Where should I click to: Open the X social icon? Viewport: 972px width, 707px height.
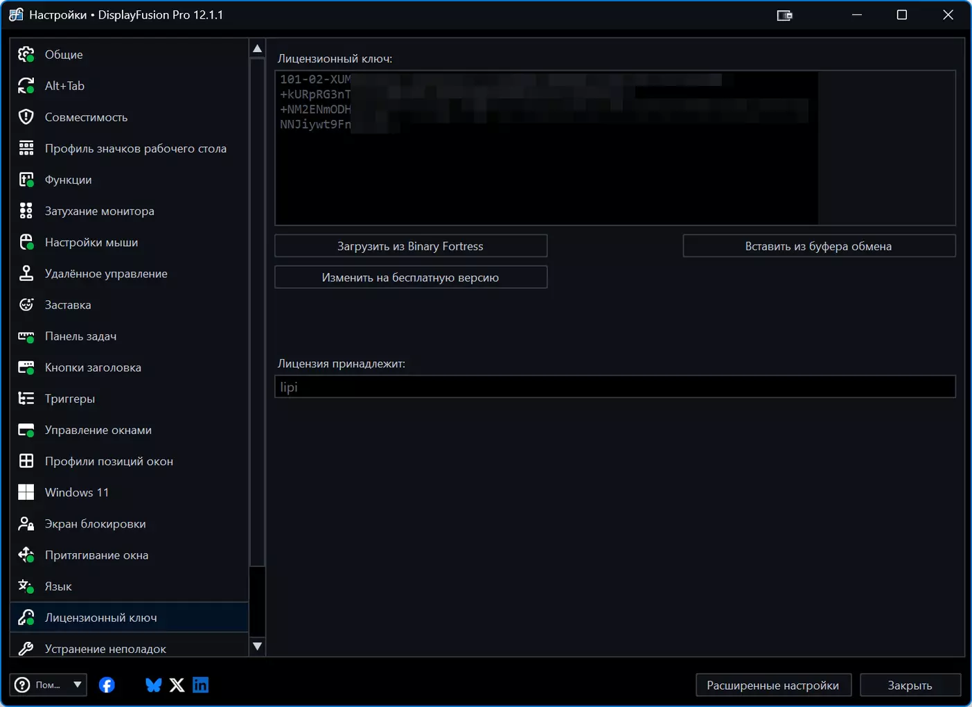(177, 685)
